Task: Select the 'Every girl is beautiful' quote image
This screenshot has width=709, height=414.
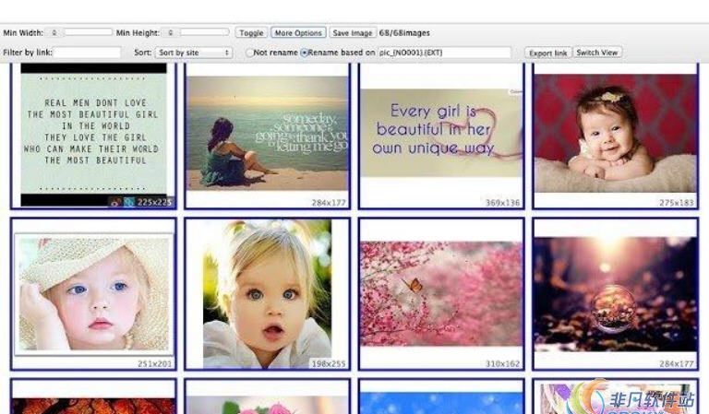Action: [x=440, y=133]
